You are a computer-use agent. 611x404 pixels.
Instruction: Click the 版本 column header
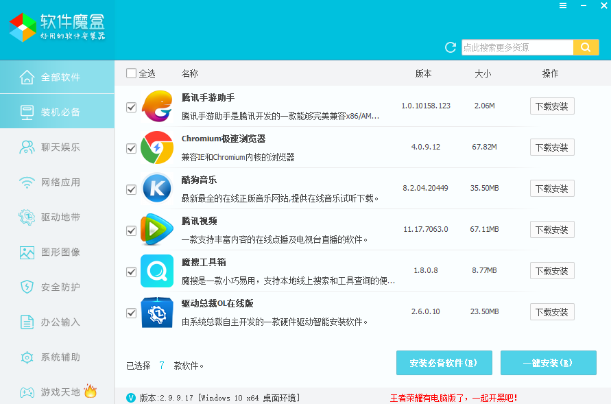click(424, 73)
